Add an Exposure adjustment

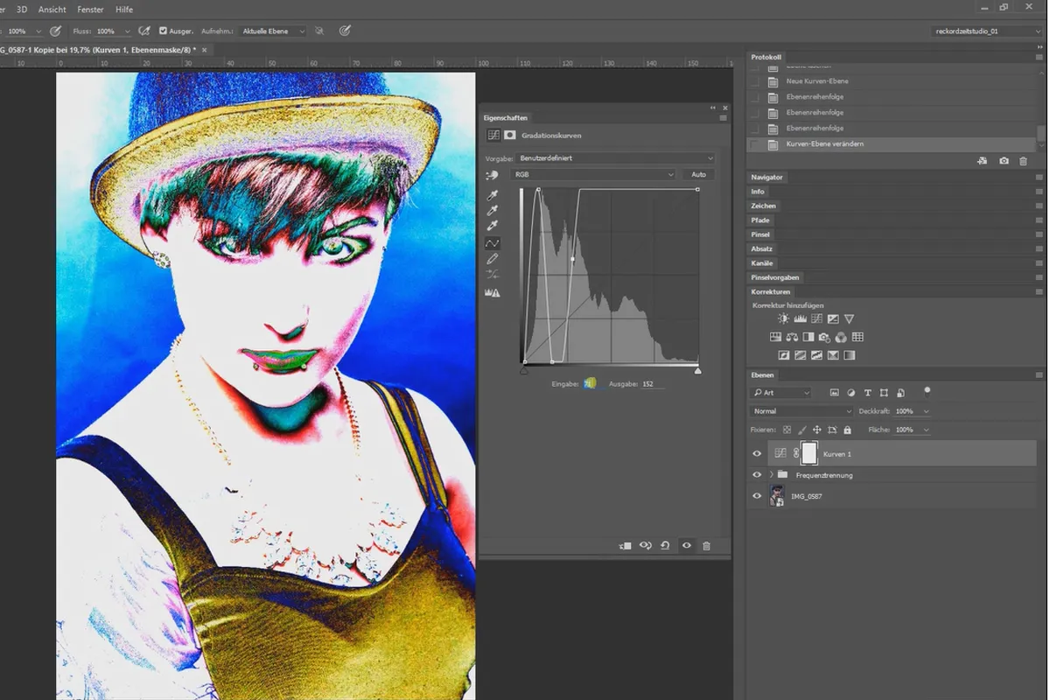[833, 319]
